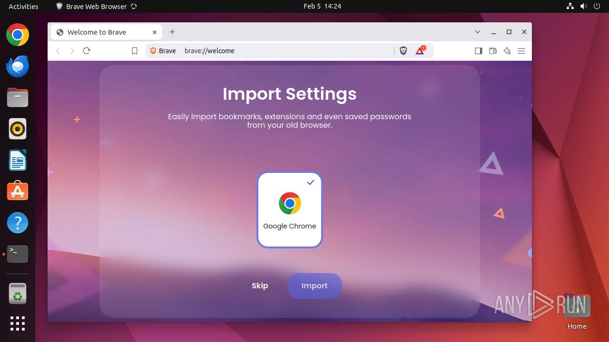Open Rhythmbox music player in dock
The width and height of the screenshot is (609, 342).
pos(18,129)
